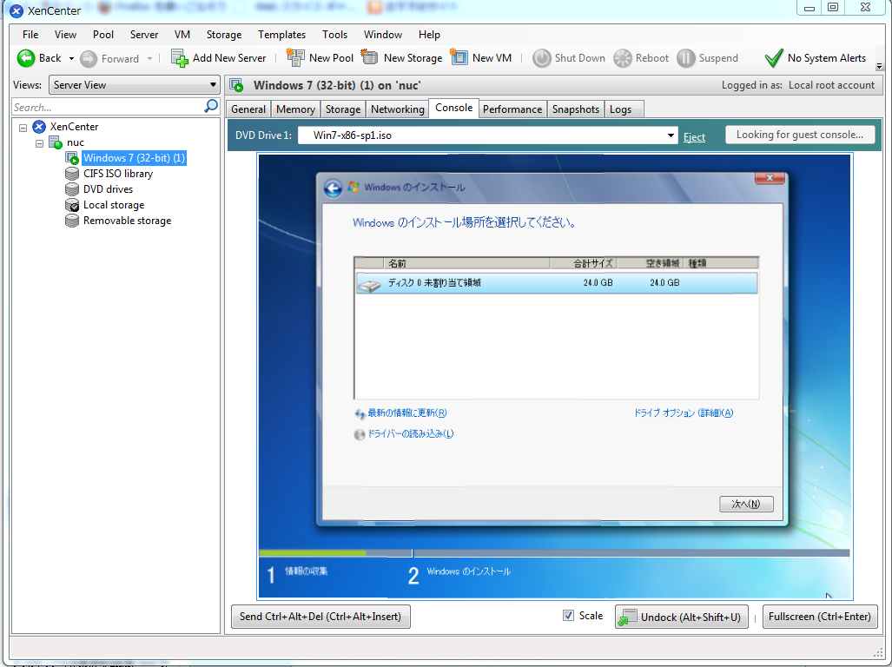
Task: Collapse the XenCenter tree node
Action: (23, 128)
